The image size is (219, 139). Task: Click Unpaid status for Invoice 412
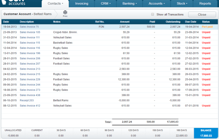(x=206, y=106)
